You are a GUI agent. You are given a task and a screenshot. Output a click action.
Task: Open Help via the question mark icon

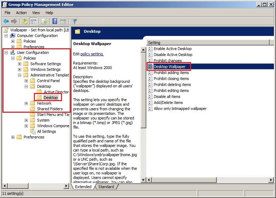(x=55, y=21)
